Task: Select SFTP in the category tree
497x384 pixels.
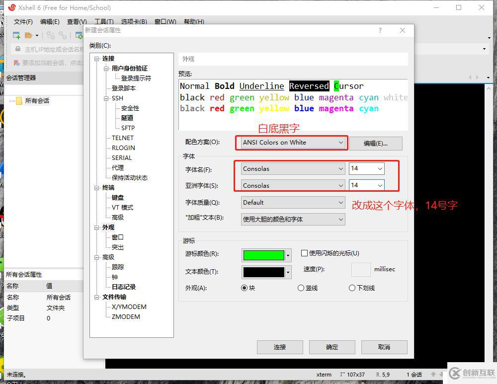Action: point(128,128)
